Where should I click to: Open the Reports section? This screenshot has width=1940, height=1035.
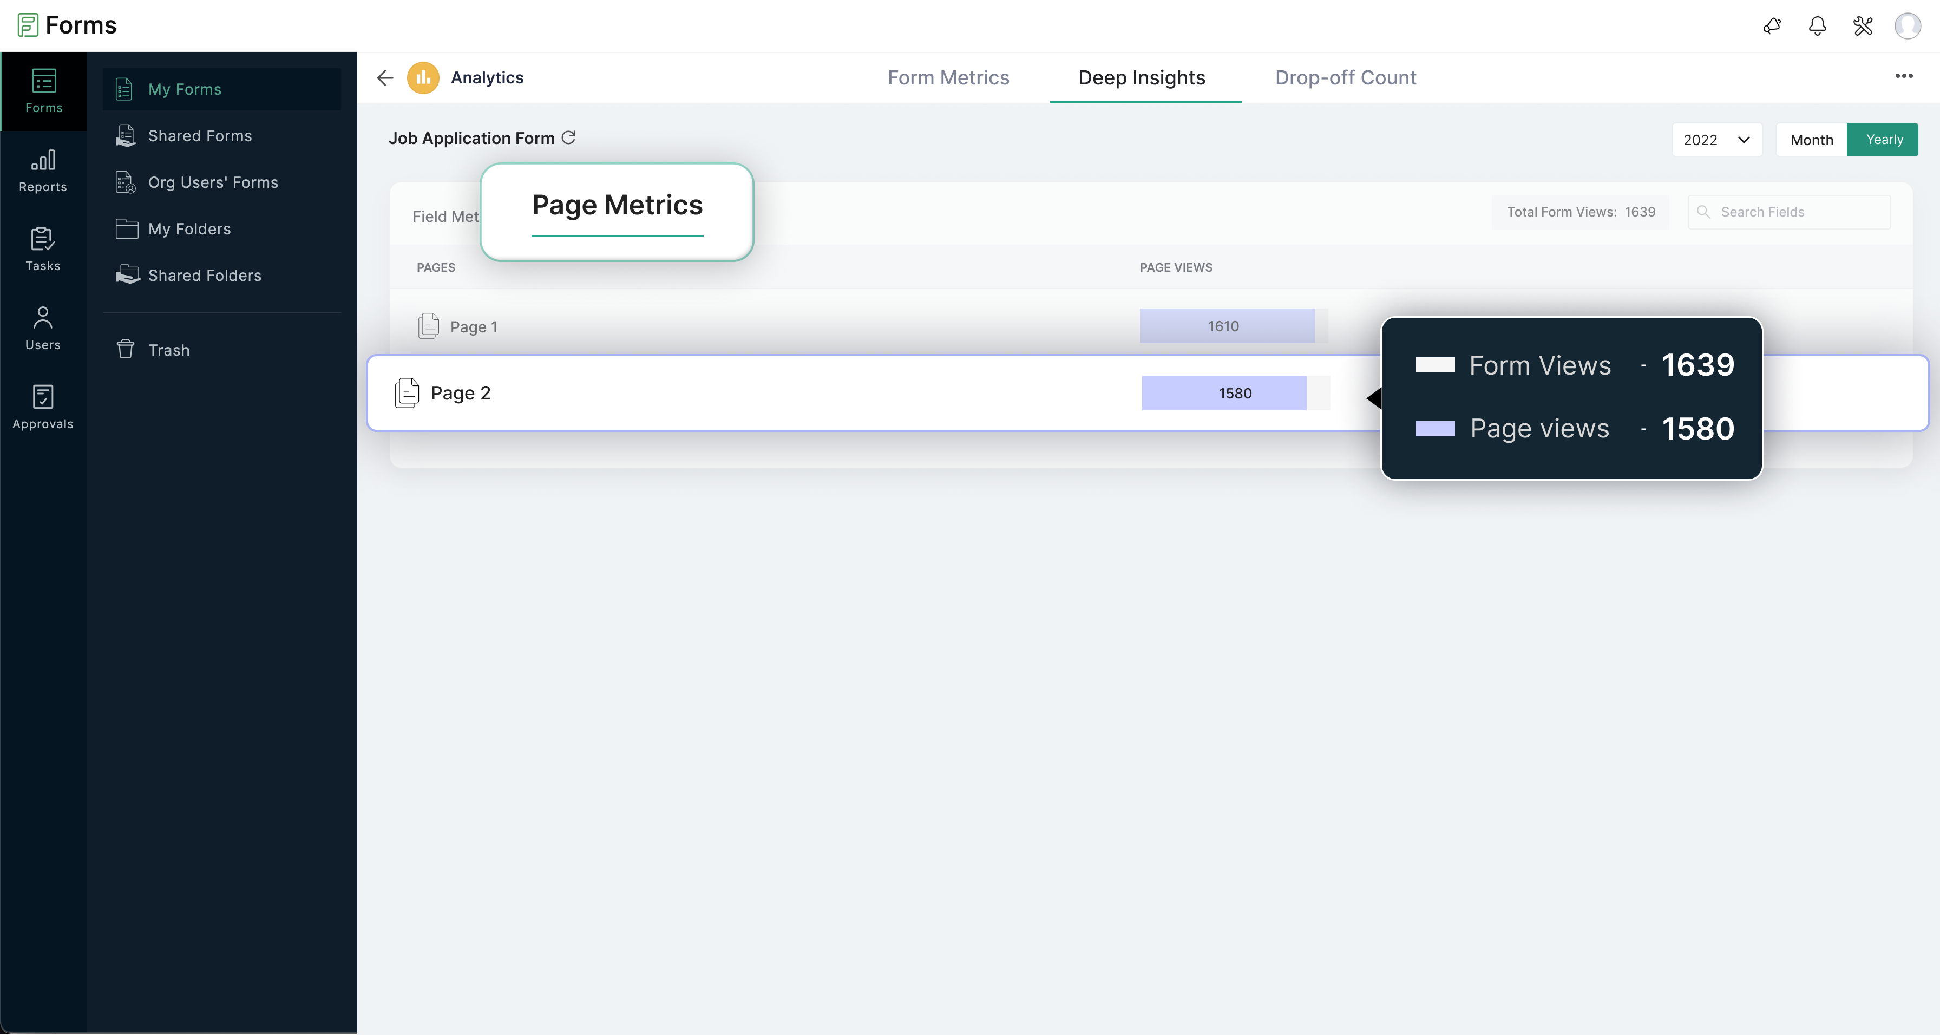[43, 170]
